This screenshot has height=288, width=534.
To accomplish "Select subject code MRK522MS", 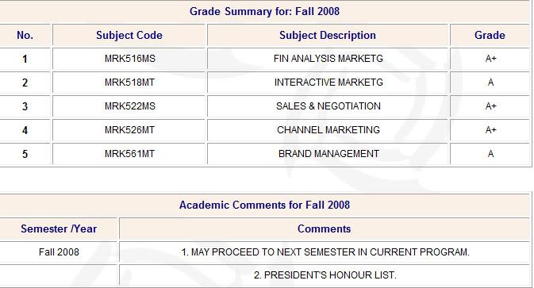I will click(130, 106).
